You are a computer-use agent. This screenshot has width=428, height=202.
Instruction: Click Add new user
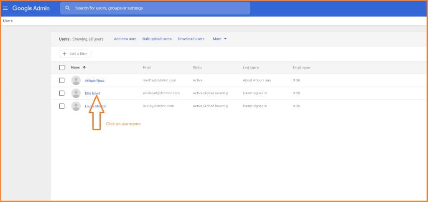(125, 39)
